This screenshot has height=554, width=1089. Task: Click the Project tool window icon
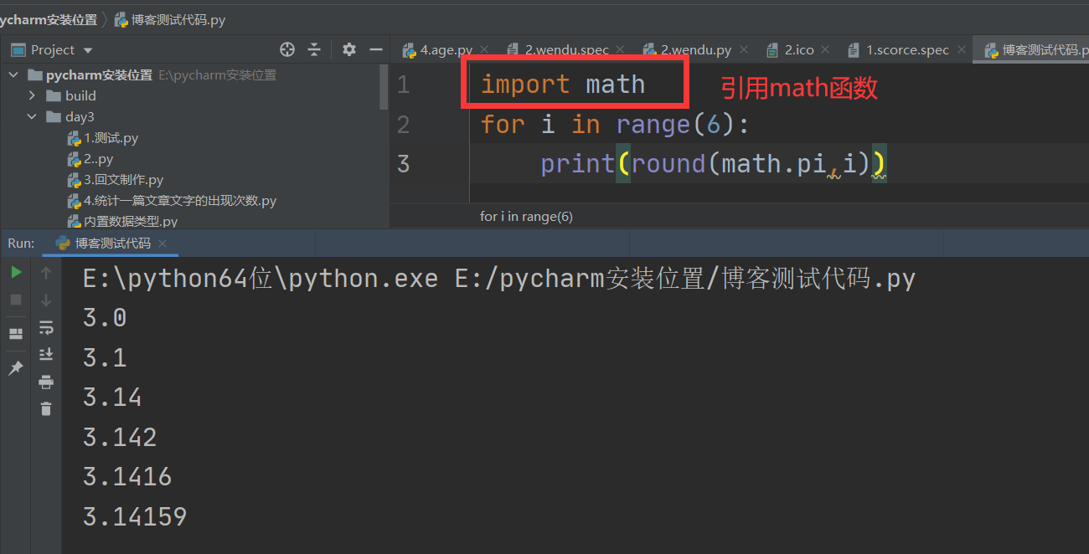[18, 50]
